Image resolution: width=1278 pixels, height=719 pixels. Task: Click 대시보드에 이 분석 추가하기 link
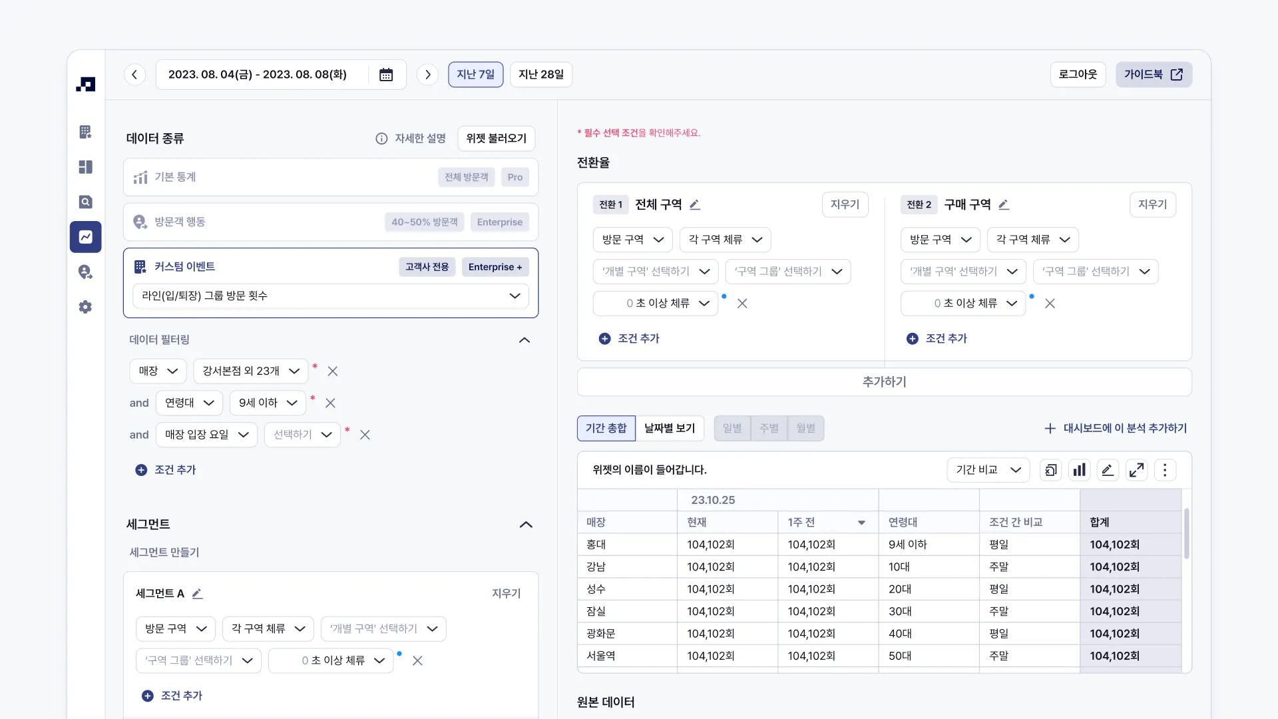[1116, 428]
